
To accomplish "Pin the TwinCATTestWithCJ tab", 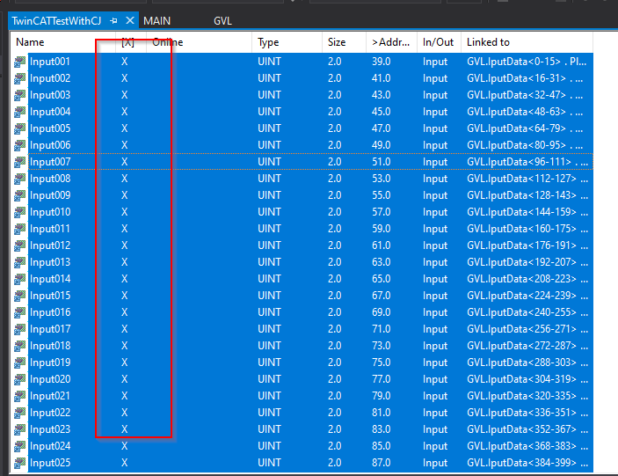I will [114, 20].
